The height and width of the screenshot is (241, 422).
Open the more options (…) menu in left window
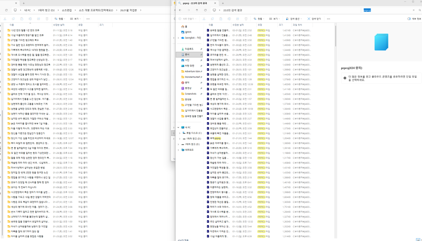click(88, 19)
